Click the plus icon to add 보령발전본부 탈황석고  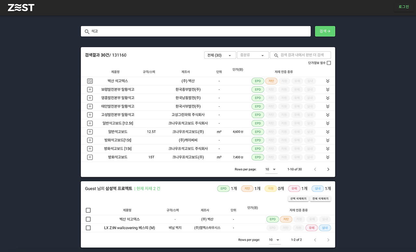(x=90, y=89)
